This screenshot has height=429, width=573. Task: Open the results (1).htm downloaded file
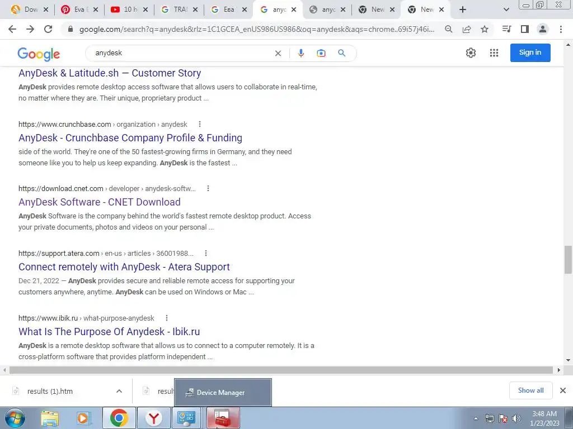pyautogui.click(x=50, y=391)
